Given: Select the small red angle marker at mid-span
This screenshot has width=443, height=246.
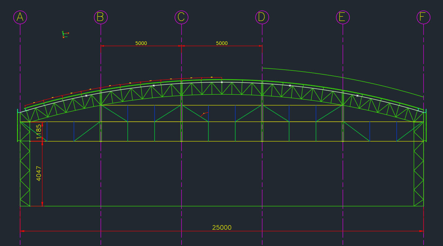Looking at the screenshot, I should [204, 114].
